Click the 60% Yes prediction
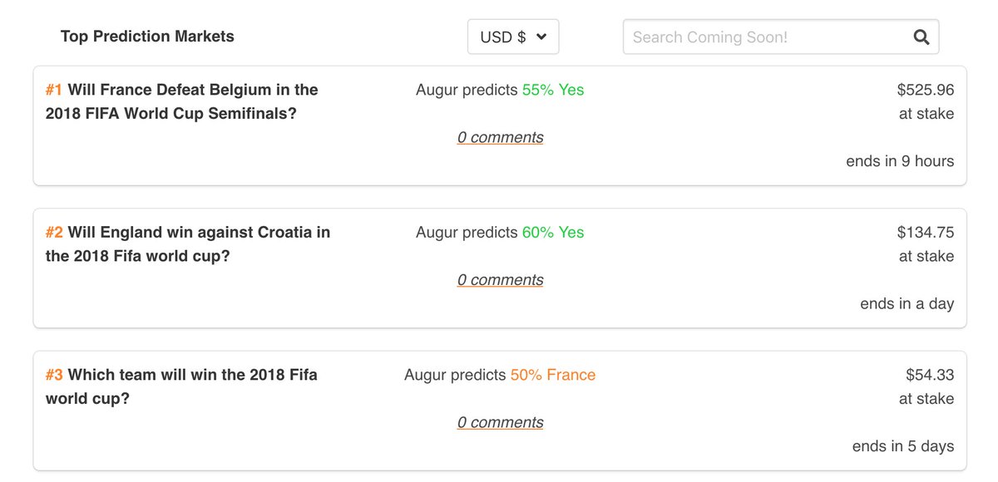The image size is (998, 482). (x=553, y=233)
